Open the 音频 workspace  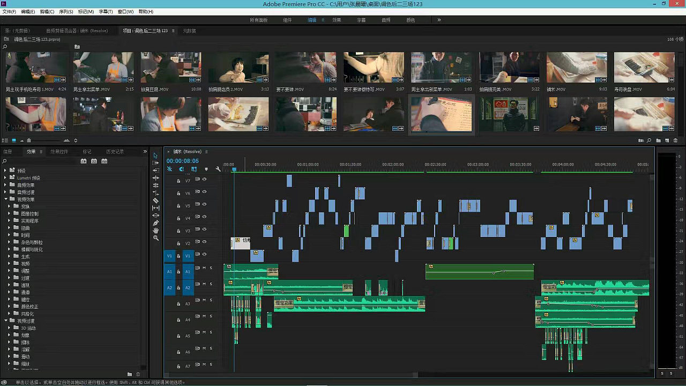tap(386, 20)
